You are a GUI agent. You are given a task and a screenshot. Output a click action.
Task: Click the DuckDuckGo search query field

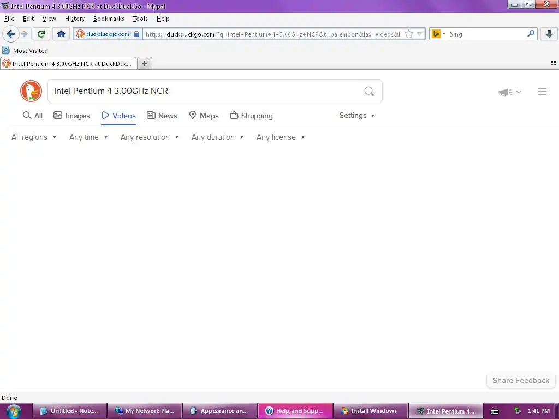pyautogui.click(x=205, y=91)
